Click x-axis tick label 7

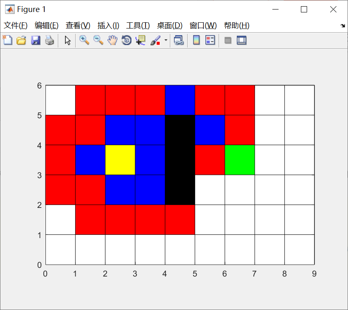pos(254,274)
